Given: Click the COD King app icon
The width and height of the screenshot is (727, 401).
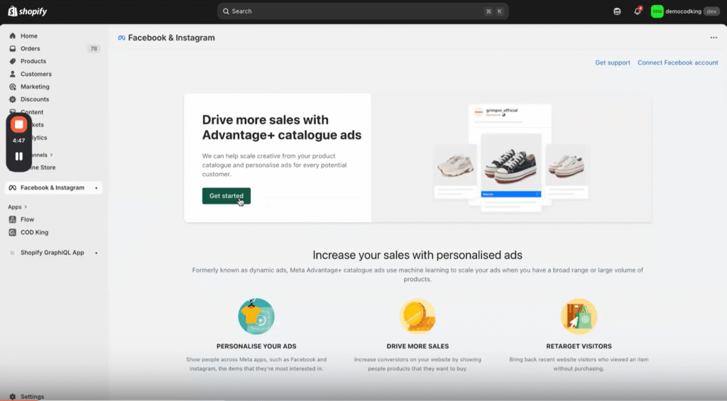Looking at the screenshot, I should pos(13,232).
